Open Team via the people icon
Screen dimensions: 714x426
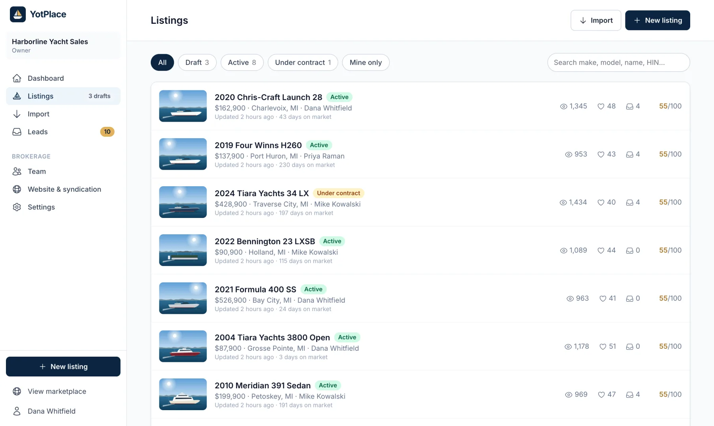pos(17,171)
